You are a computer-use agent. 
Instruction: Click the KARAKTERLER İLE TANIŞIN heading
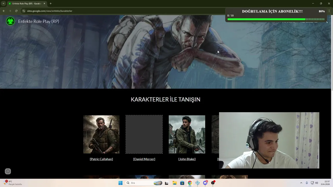pos(165,99)
